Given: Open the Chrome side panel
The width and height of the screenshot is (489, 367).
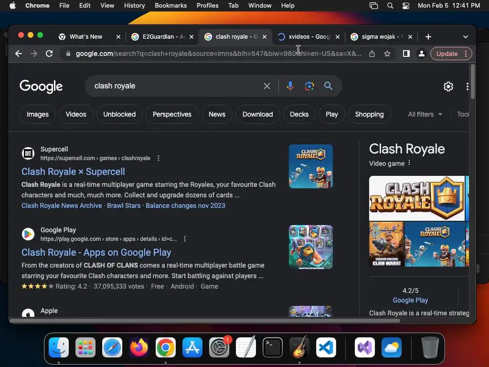Looking at the screenshot, I should pos(406,54).
